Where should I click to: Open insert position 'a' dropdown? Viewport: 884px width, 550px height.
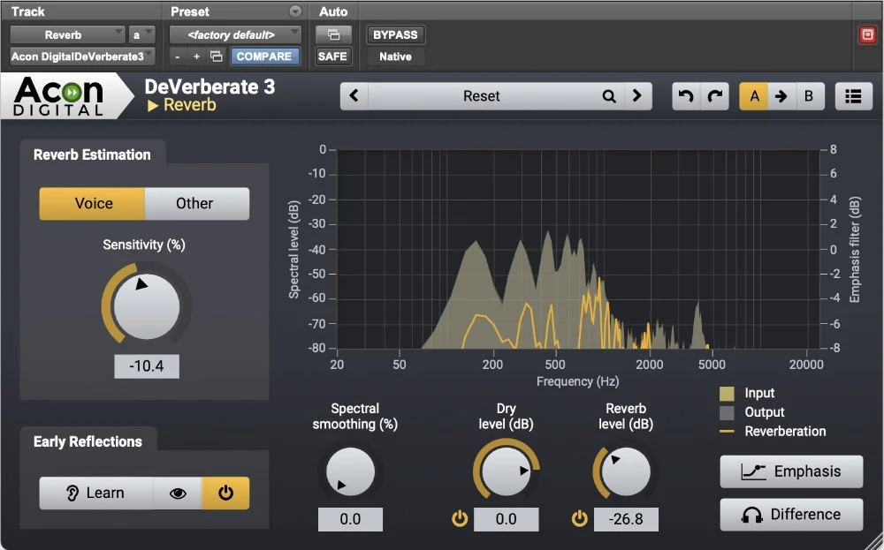pos(141,35)
